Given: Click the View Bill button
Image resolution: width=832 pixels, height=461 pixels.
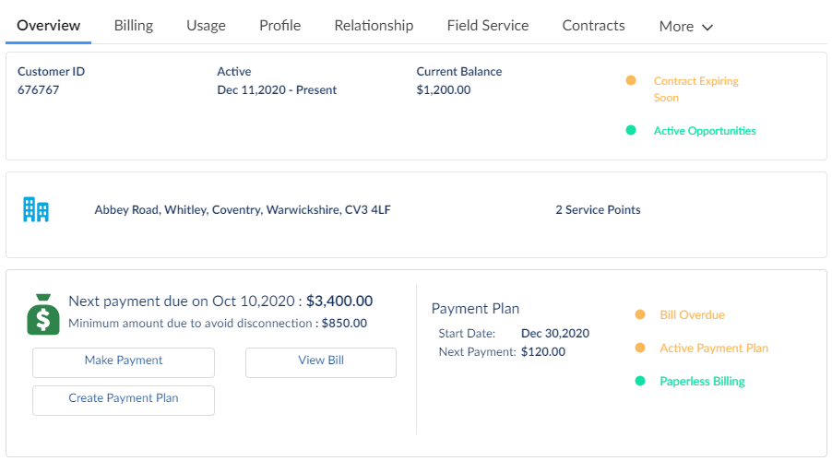Looking at the screenshot, I should [x=321, y=363].
